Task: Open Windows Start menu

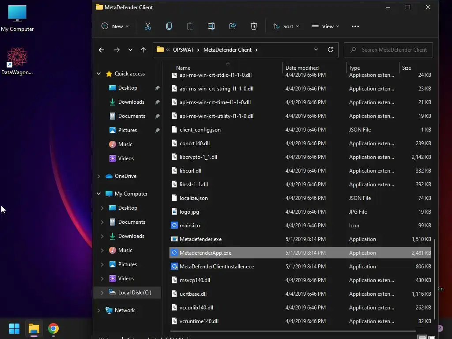Action: click(14, 328)
